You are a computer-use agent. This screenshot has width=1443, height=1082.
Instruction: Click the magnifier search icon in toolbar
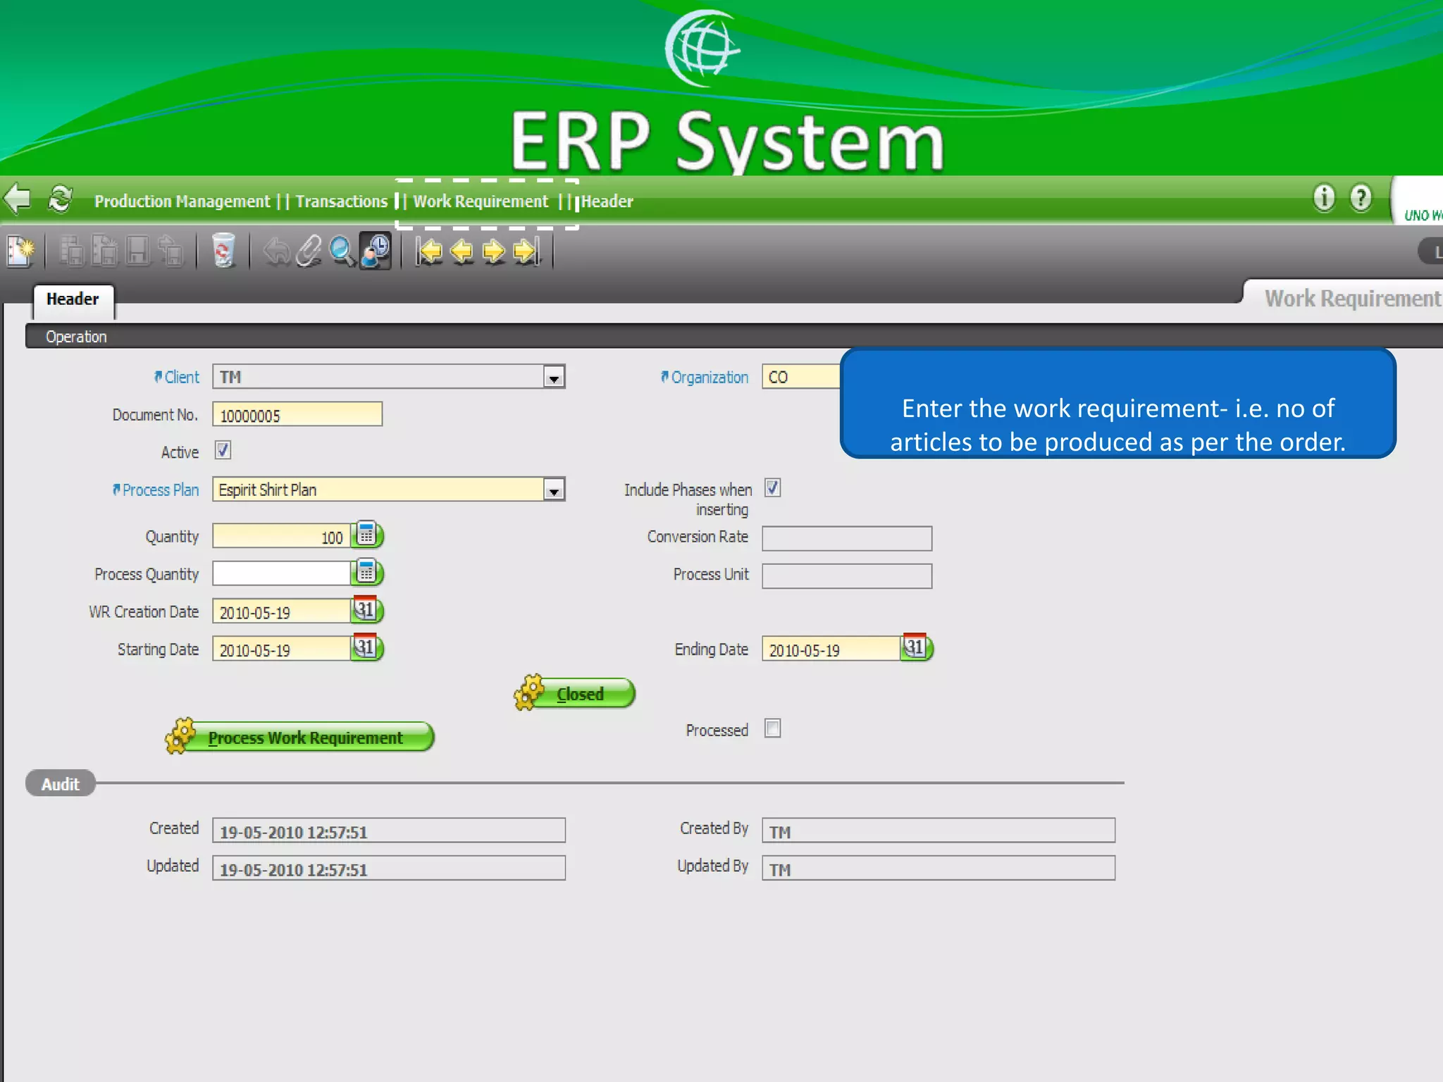(342, 251)
